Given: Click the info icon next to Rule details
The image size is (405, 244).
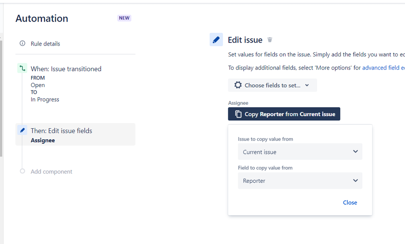Looking at the screenshot, I should coord(22,43).
